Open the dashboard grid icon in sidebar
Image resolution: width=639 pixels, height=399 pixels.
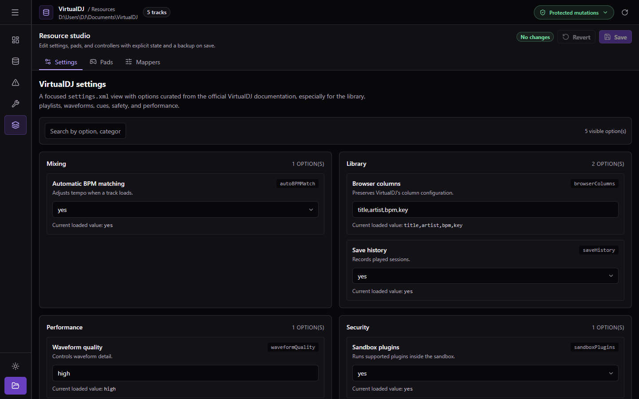(x=16, y=40)
